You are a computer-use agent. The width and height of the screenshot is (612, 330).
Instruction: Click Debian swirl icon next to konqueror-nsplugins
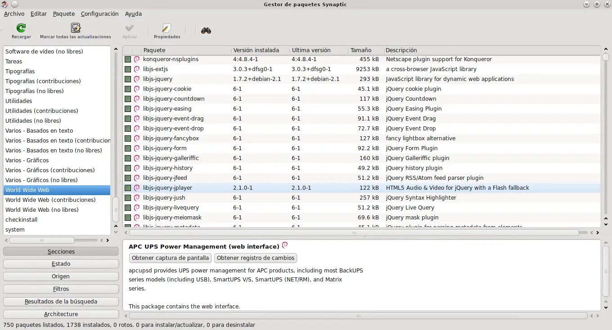(137, 59)
